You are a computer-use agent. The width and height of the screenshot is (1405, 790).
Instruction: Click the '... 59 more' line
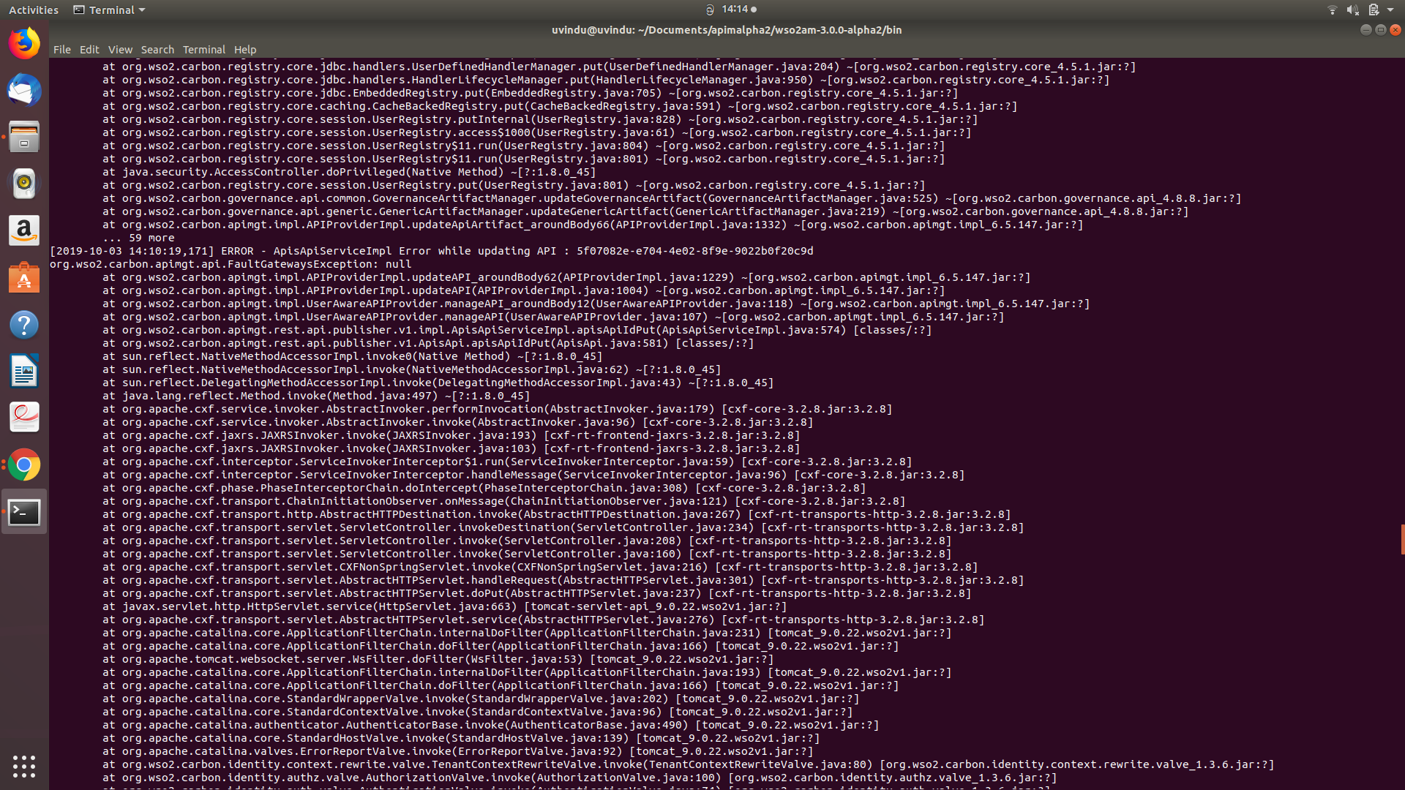point(138,238)
